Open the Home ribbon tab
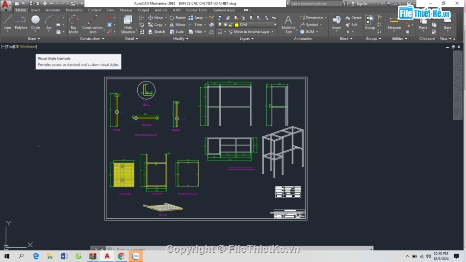Viewport: 466px width, 262px height. click(x=21, y=10)
